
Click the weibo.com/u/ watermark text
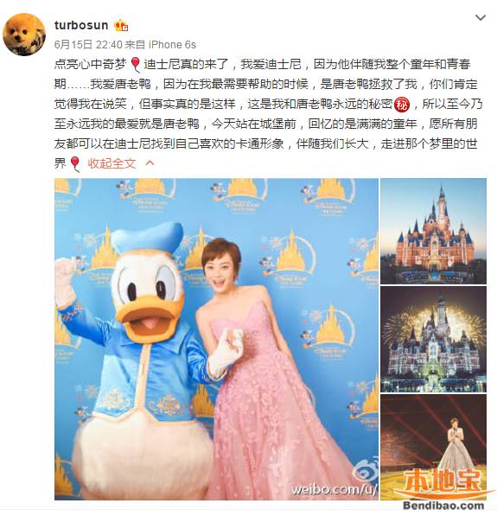pyautogui.click(x=335, y=490)
